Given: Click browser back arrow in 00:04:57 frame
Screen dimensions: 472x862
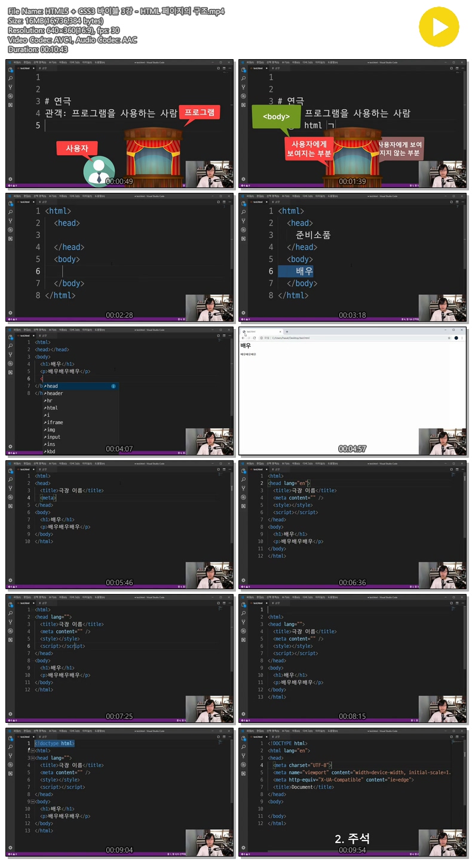Looking at the screenshot, I should click(x=243, y=338).
